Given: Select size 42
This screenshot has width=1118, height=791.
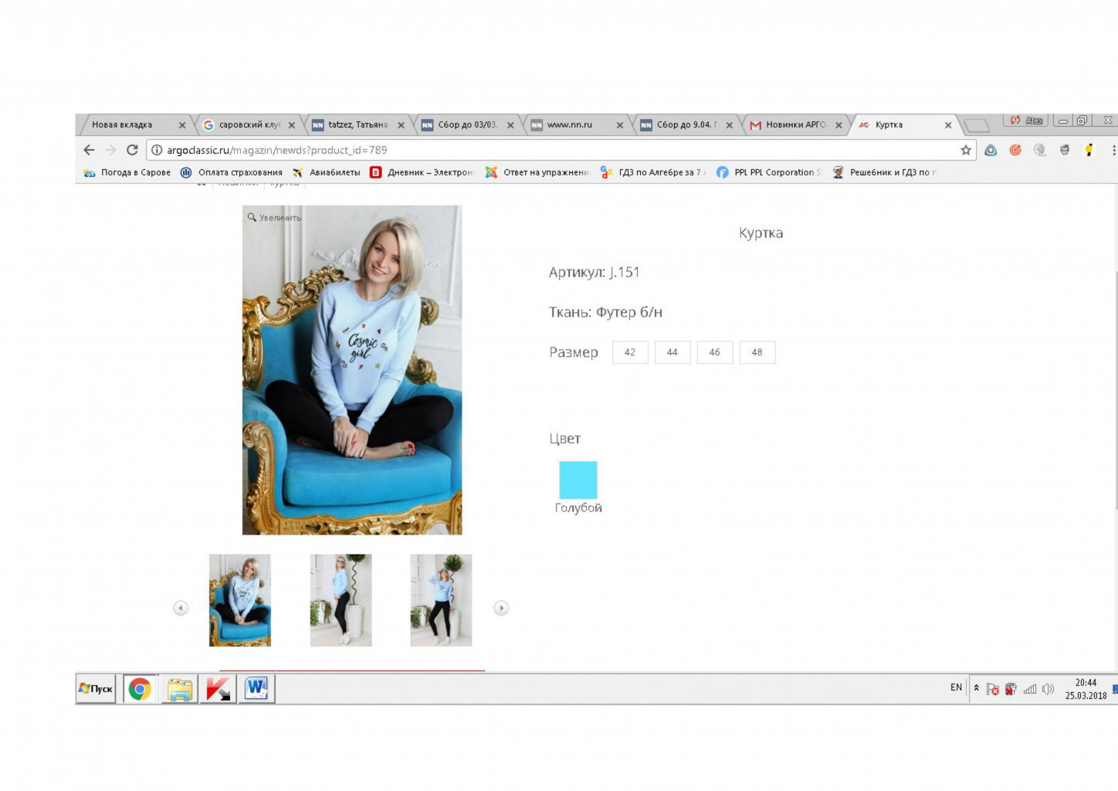Looking at the screenshot, I should tap(630, 352).
